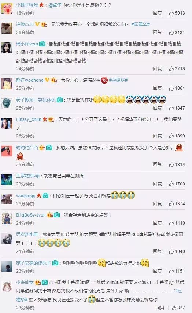Click the verified V badge beside 郁红woohong
Screen dimensions: 192x313
pyautogui.click(x=47, y=80)
